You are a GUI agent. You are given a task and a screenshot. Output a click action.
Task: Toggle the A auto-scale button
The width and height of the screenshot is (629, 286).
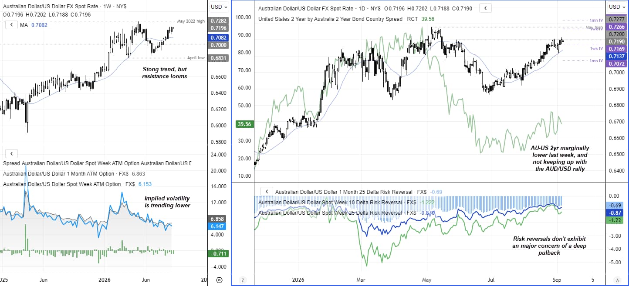(617, 280)
